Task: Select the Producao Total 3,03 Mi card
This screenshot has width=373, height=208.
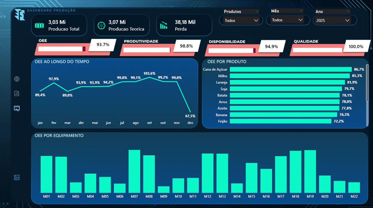Action: [x=59, y=25]
